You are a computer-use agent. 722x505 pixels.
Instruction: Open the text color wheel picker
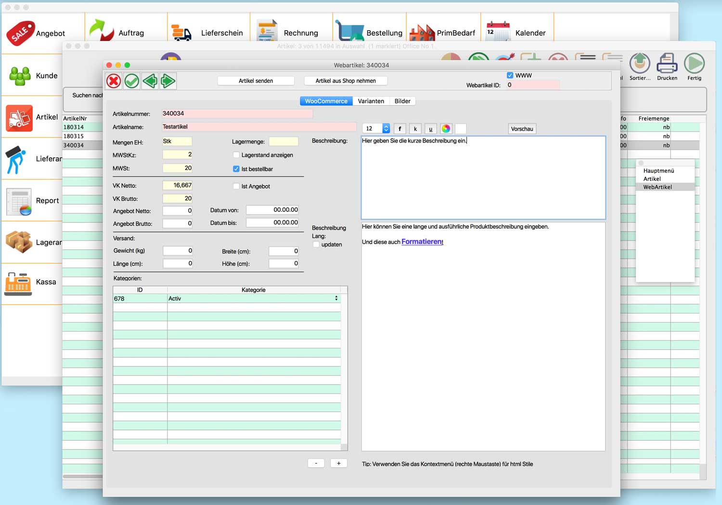[x=446, y=129]
